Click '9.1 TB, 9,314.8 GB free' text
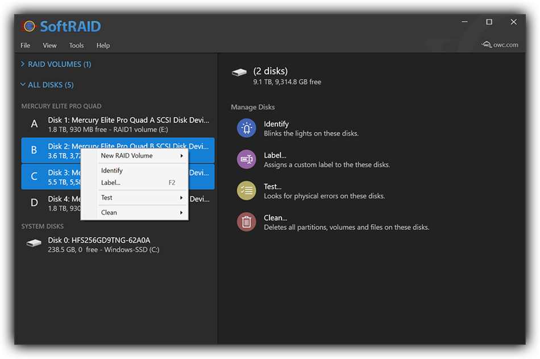The image size is (540, 359). pyautogui.click(x=287, y=82)
